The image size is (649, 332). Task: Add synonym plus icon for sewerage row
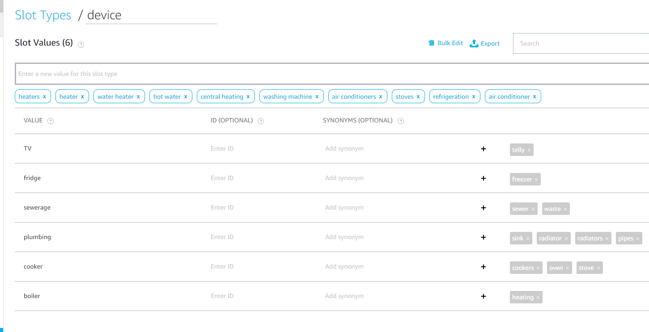pyautogui.click(x=483, y=208)
